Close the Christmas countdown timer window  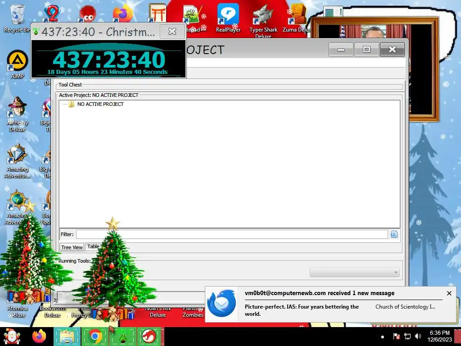(172, 31)
